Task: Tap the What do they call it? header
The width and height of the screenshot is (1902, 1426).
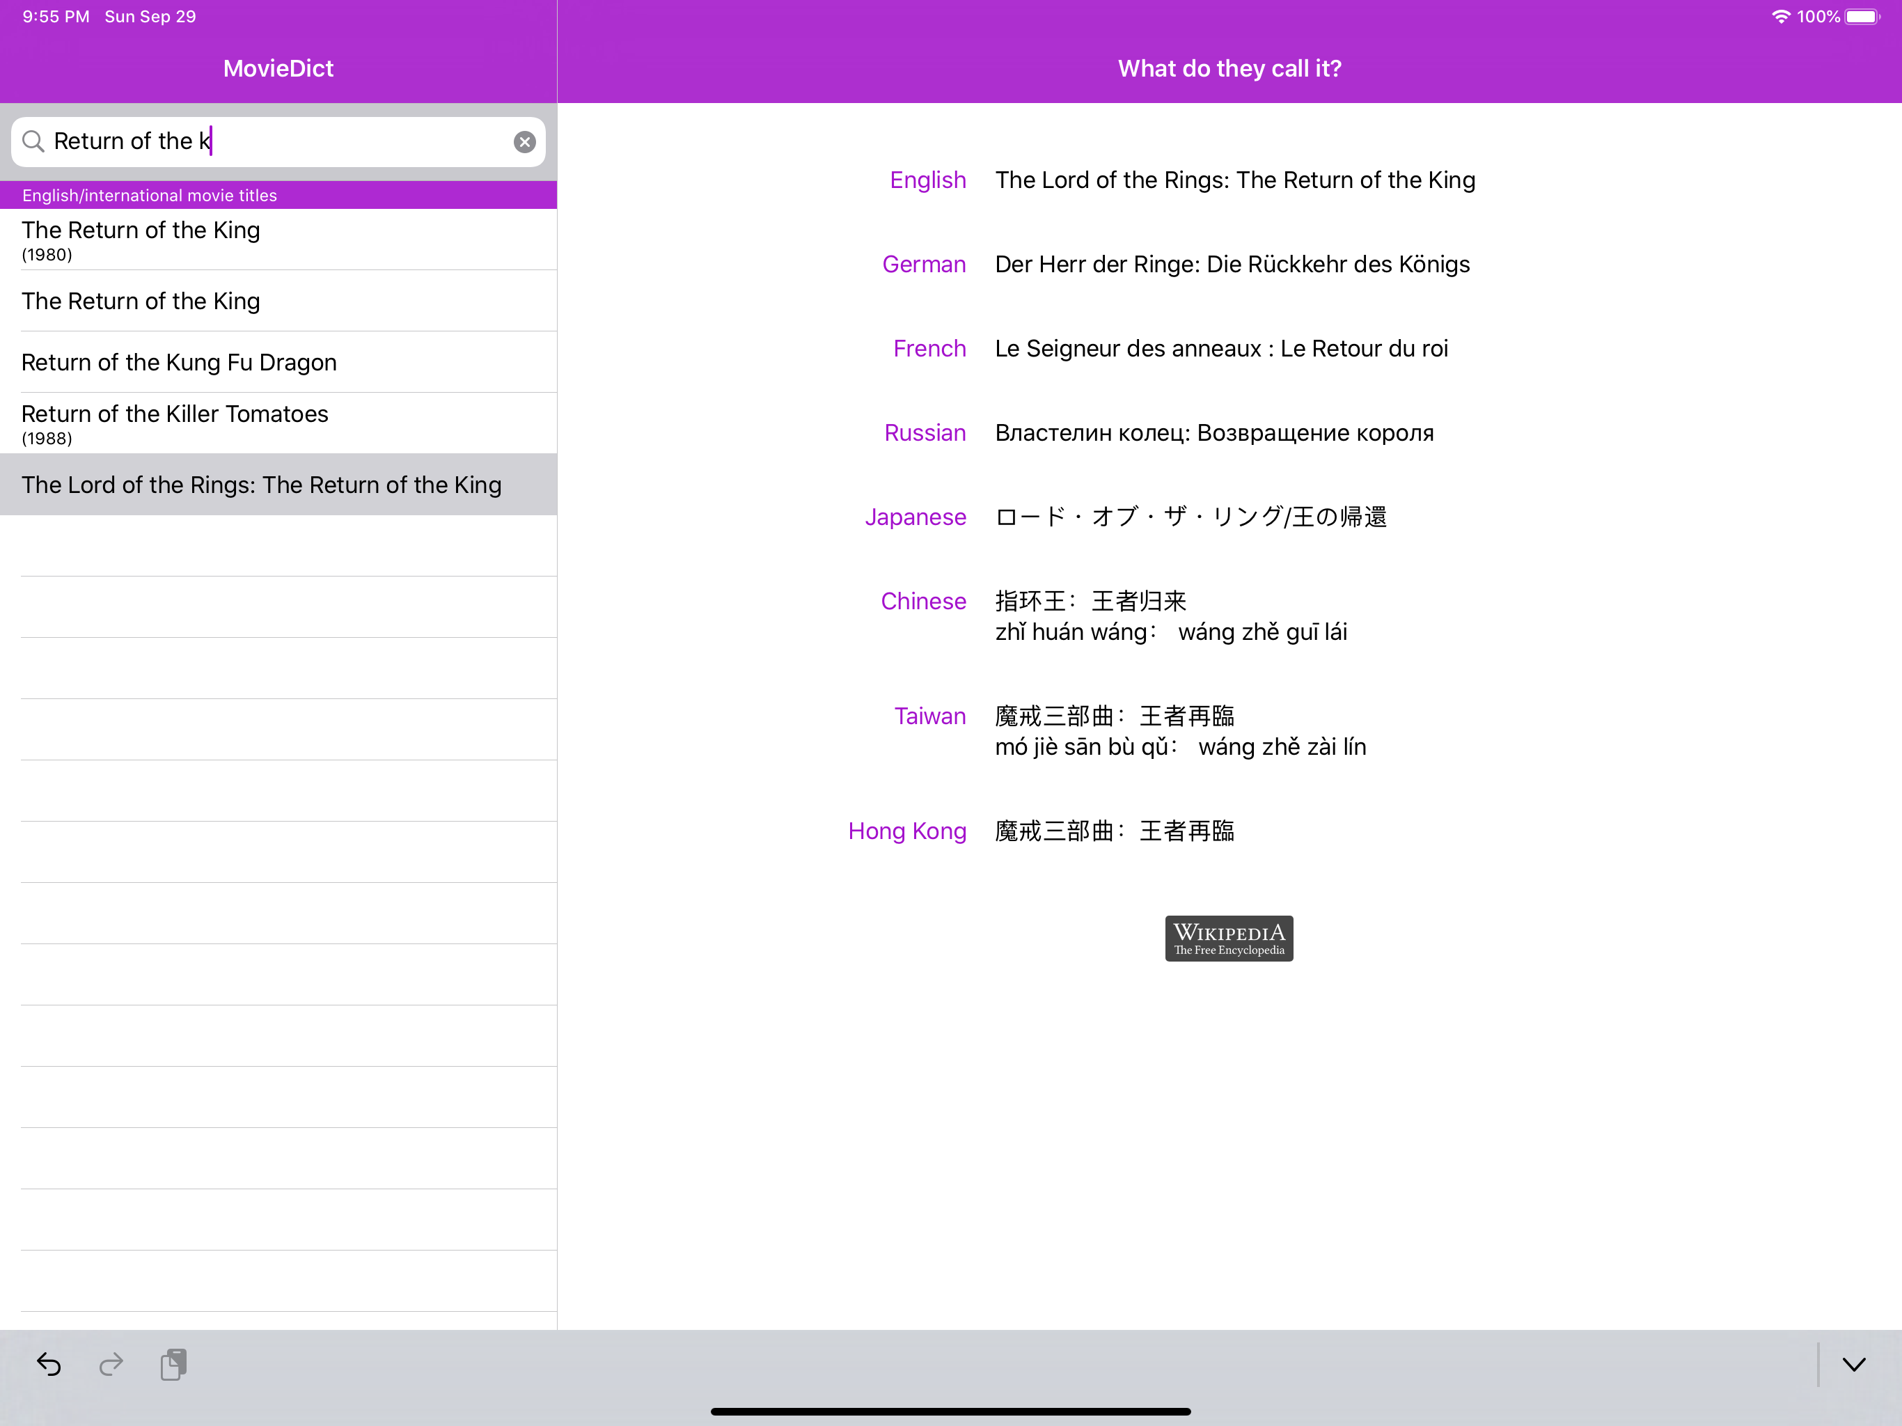Action: tap(1229, 69)
